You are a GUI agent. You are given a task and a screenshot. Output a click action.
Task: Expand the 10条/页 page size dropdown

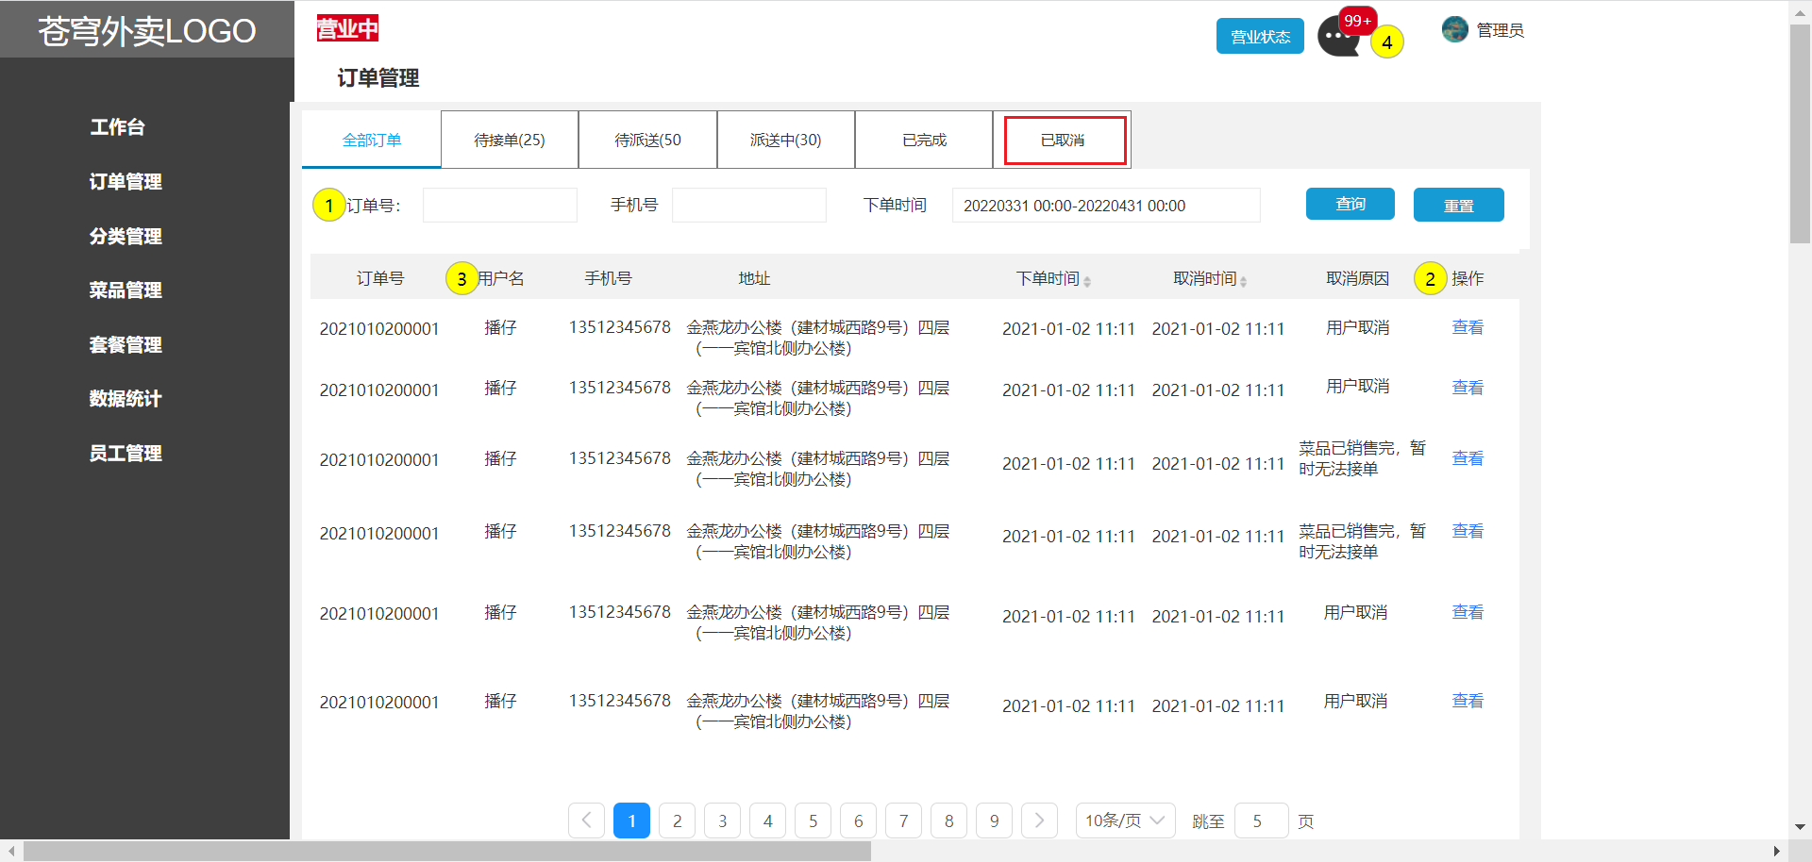(1124, 821)
